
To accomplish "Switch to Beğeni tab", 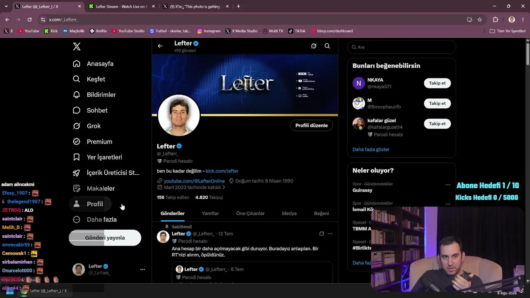I will [x=321, y=214].
